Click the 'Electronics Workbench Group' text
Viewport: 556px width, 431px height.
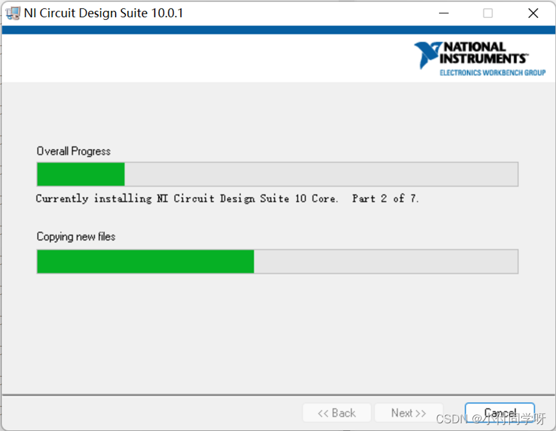point(492,73)
